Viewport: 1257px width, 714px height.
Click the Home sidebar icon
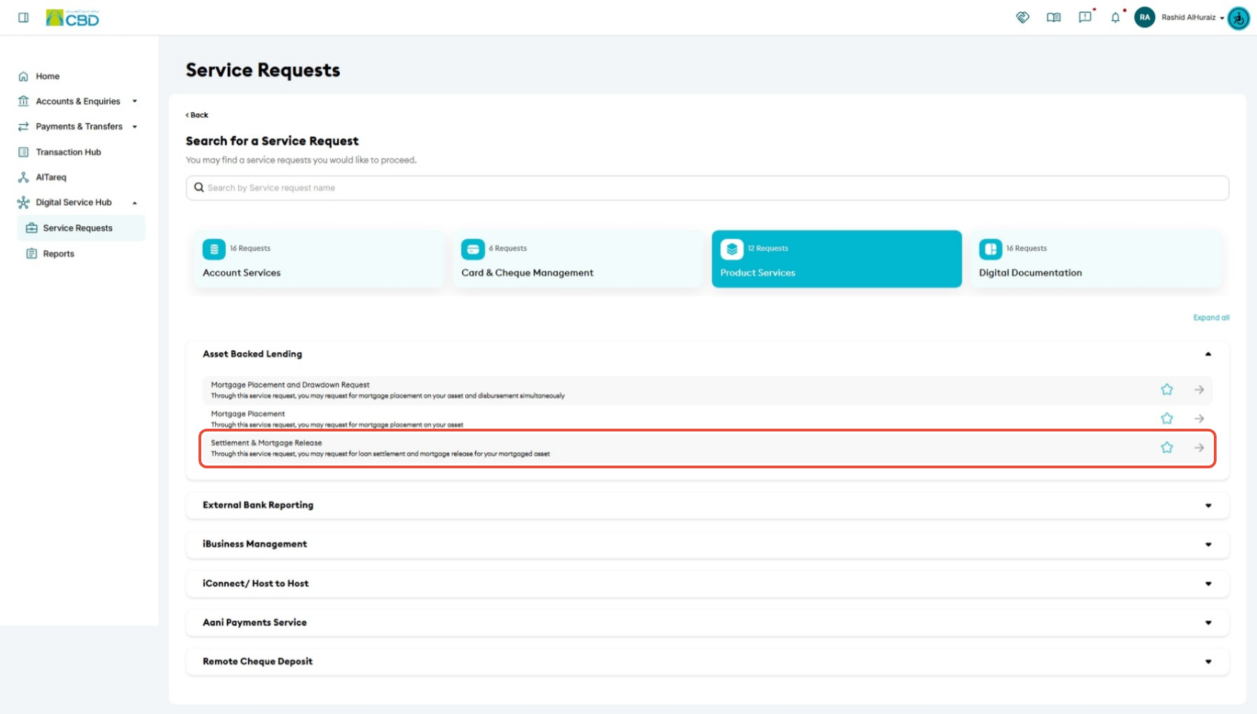tap(23, 77)
